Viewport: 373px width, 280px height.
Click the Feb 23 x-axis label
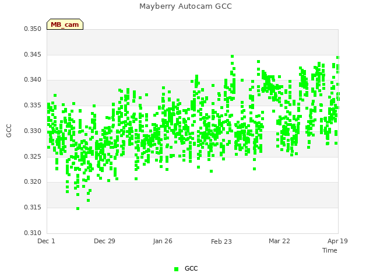221,242
